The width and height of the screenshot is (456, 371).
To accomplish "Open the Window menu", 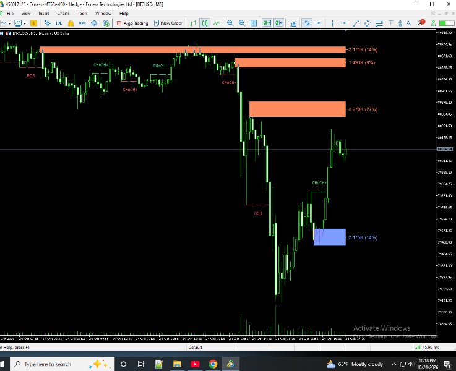I will (x=103, y=14).
